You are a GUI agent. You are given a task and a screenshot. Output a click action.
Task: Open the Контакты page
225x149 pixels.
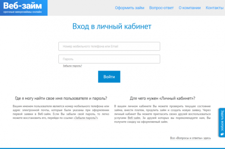click(214, 8)
